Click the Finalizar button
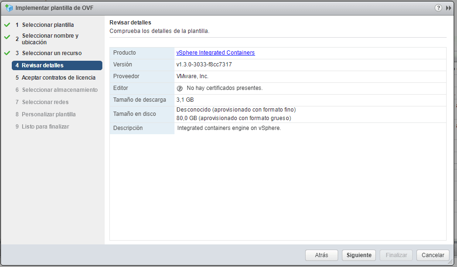Screen dimensions: 457x267 coord(396,255)
